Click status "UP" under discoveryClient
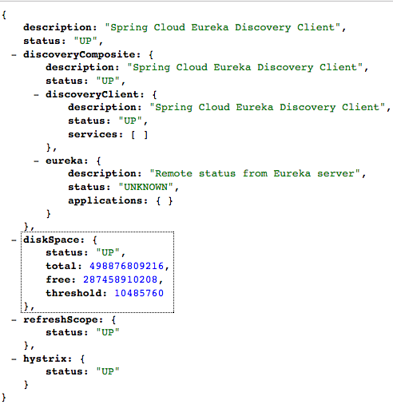 pos(130,121)
